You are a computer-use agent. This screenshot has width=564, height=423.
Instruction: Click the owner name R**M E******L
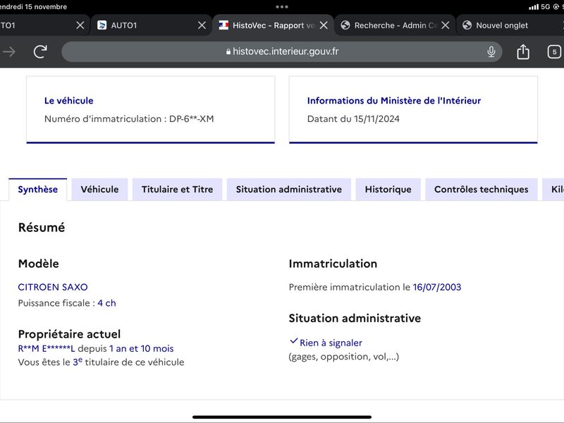point(47,348)
